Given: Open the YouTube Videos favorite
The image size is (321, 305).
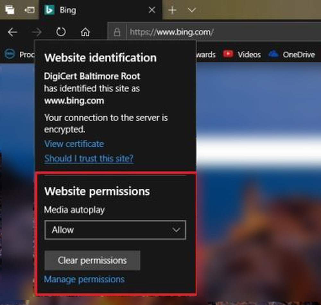Looking at the screenshot, I should click(x=242, y=54).
